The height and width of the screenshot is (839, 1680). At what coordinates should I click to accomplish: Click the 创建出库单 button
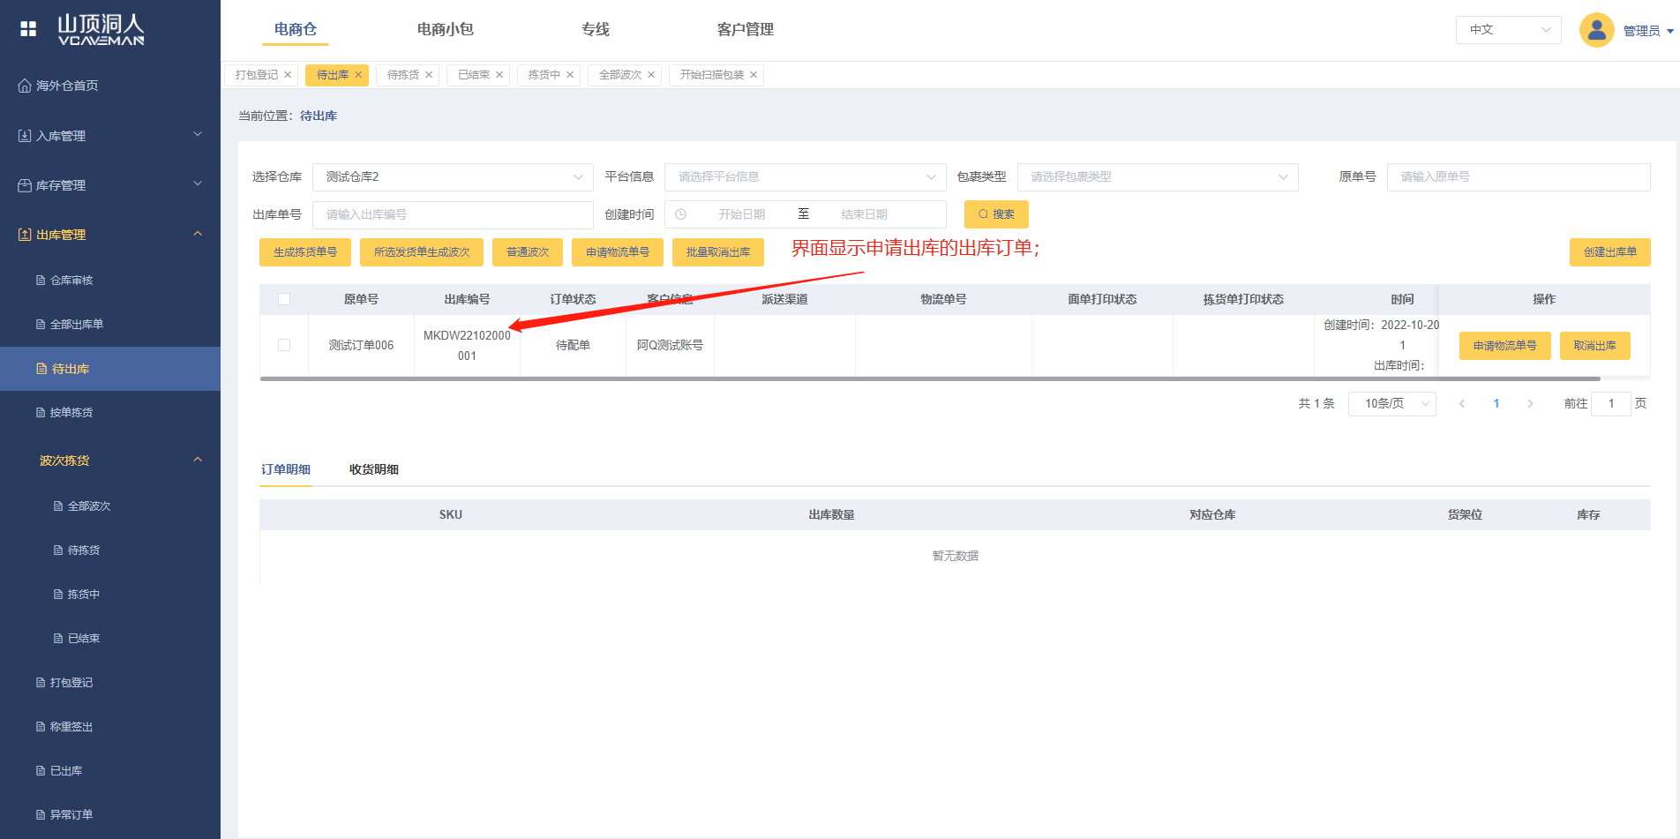point(1609,252)
